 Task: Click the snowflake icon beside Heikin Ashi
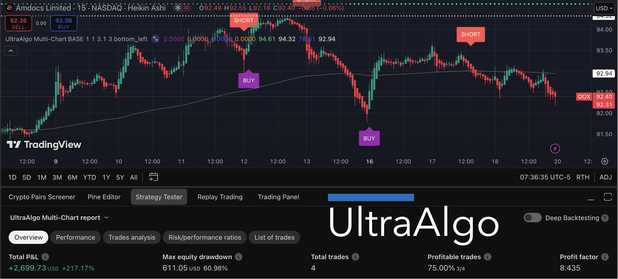178,8
